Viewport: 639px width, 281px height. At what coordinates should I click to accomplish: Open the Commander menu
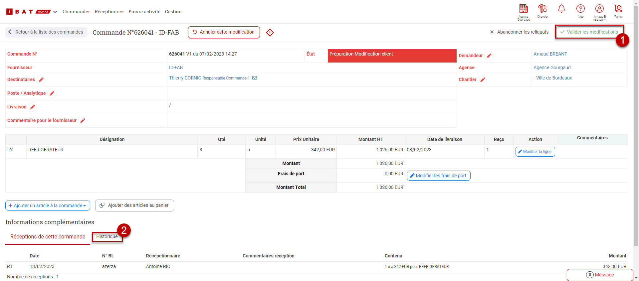click(76, 12)
